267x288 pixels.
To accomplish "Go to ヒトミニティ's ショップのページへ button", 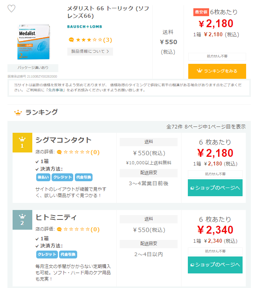I will tap(215, 265).
